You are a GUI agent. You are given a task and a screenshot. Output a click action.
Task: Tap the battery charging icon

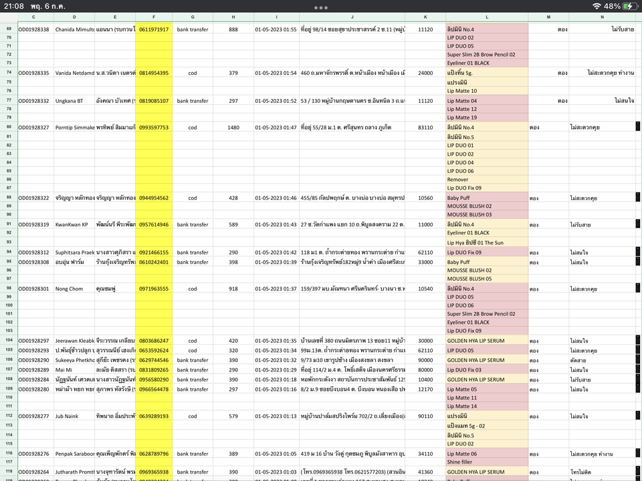[x=630, y=6]
